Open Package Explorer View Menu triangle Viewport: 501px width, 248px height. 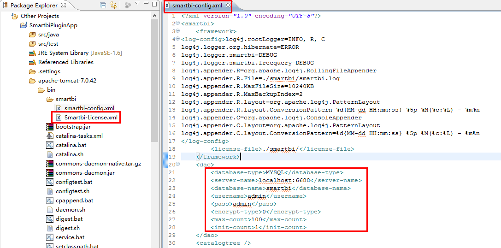click(x=137, y=4)
